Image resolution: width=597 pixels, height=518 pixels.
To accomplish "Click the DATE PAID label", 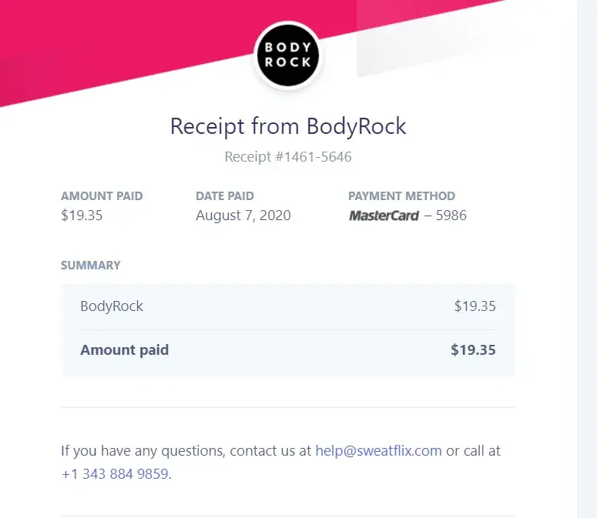I will click(x=225, y=196).
